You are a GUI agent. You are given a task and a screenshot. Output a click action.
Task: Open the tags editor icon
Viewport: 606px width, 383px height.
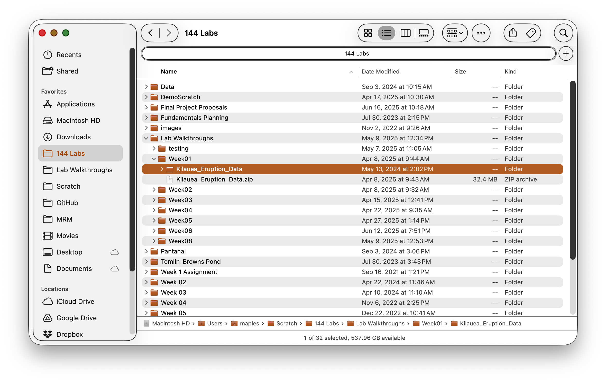click(x=531, y=33)
